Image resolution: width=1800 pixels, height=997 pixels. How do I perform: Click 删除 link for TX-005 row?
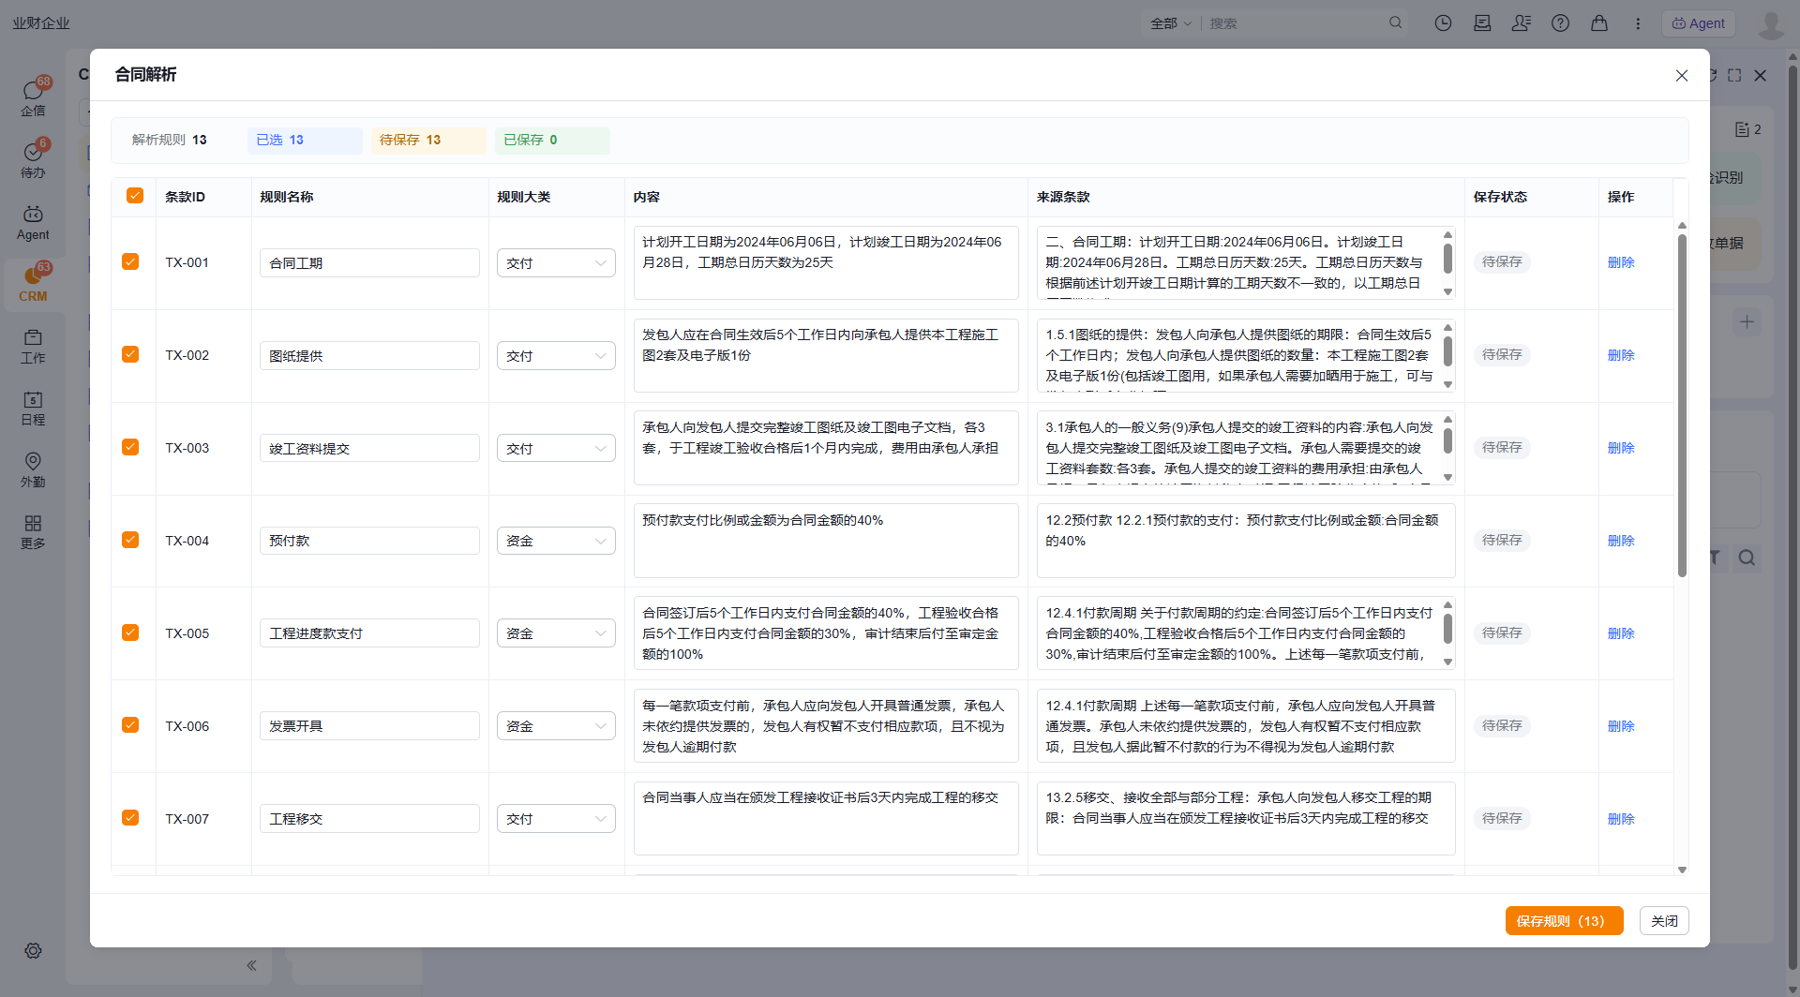pyautogui.click(x=1621, y=633)
